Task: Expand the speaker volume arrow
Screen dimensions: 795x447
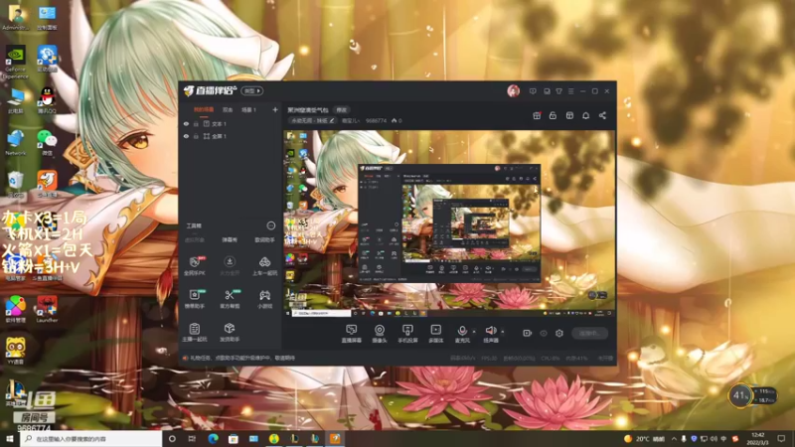Action: [503, 332]
